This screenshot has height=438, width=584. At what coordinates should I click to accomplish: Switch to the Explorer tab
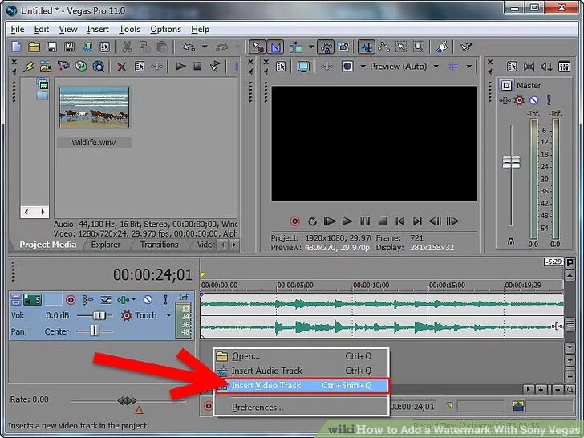coord(106,245)
